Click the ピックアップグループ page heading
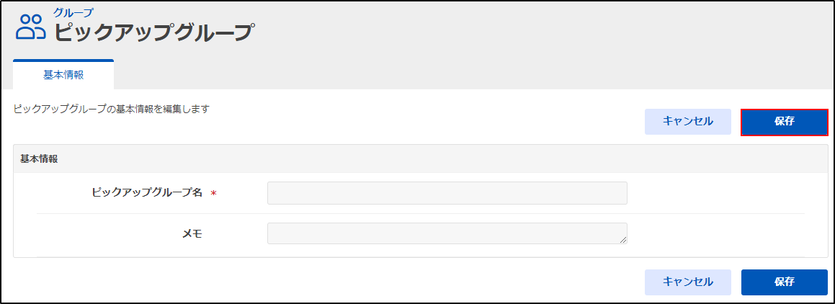The image size is (835, 304). pyautogui.click(x=154, y=32)
